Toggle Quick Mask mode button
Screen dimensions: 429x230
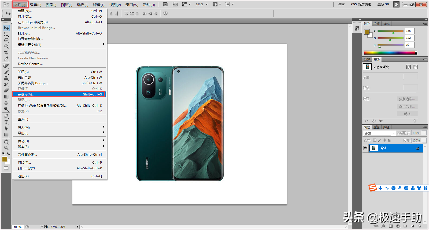click(x=6, y=168)
